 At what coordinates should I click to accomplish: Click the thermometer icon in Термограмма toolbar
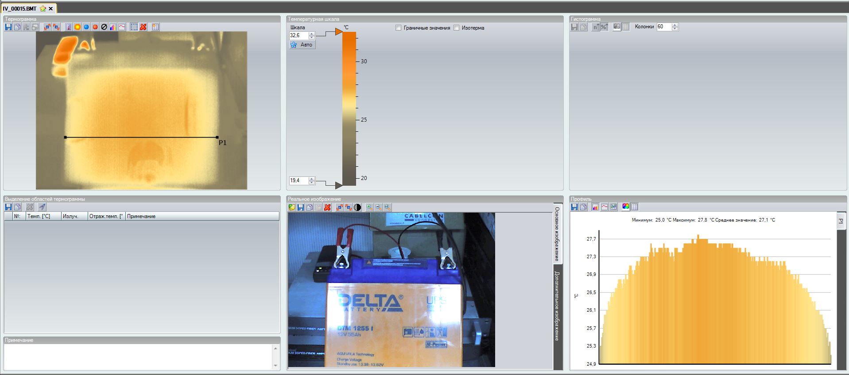pos(69,27)
